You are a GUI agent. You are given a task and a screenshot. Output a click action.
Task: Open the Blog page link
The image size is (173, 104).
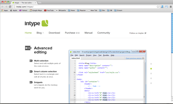[x=39, y=33]
